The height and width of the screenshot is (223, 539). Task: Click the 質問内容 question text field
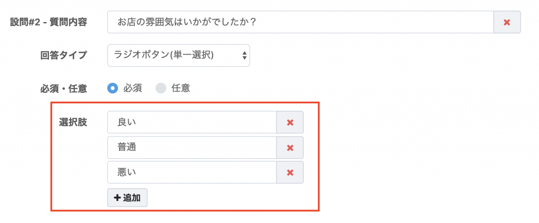pyautogui.click(x=300, y=23)
